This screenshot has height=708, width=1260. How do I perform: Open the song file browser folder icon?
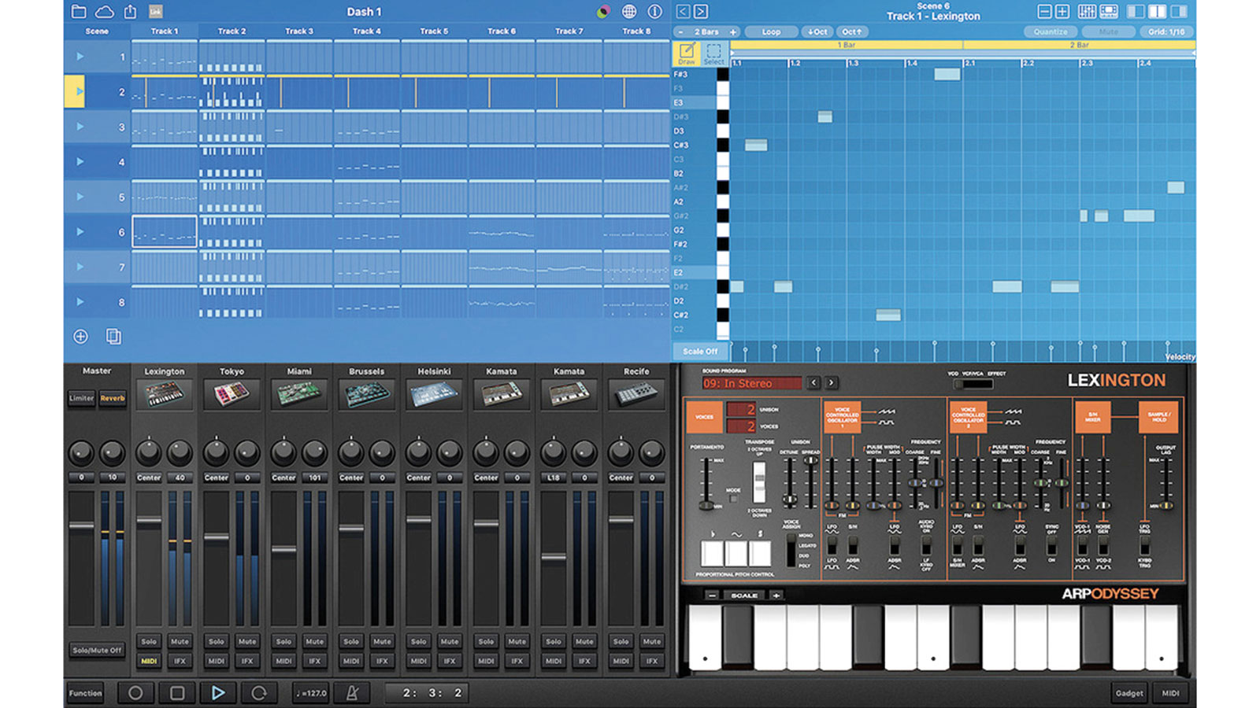tap(79, 12)
